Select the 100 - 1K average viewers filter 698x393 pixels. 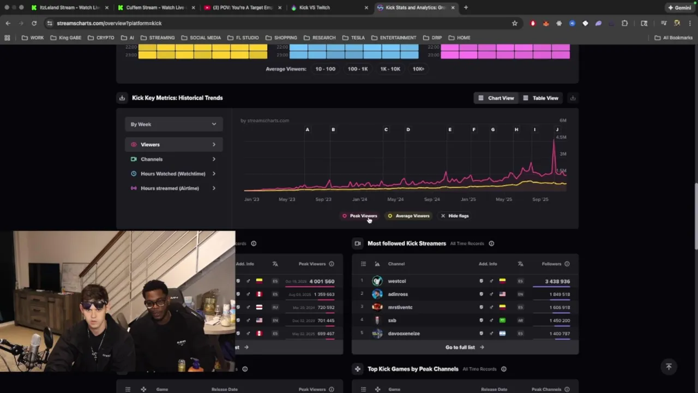(x=358, y=69)
